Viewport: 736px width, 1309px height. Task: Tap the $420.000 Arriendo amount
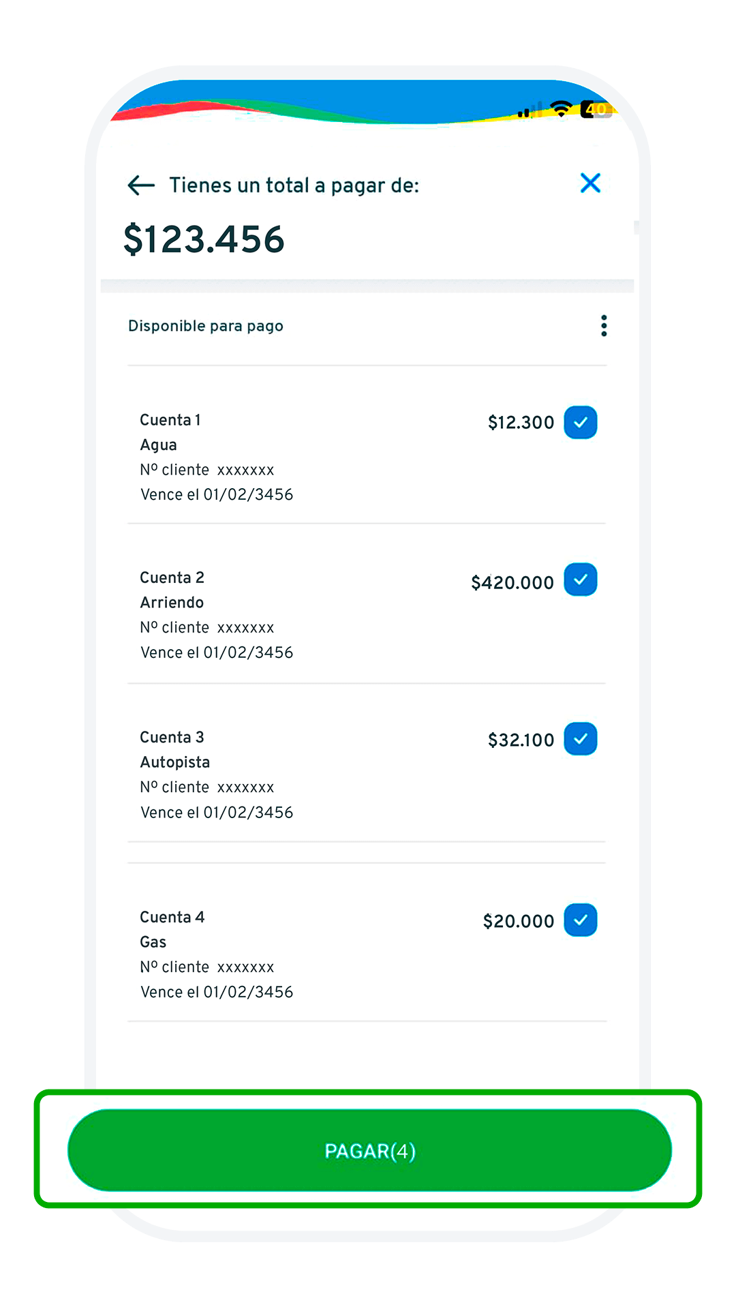512,583
